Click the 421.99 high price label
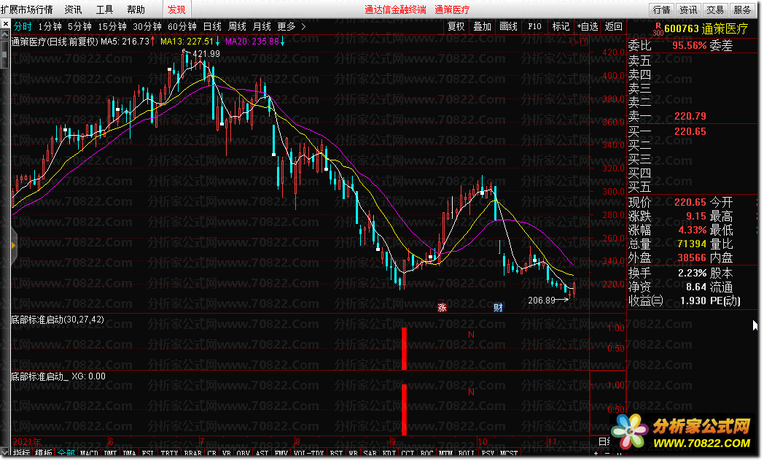Viewport: 764px width, 461px height. [206, 53]
